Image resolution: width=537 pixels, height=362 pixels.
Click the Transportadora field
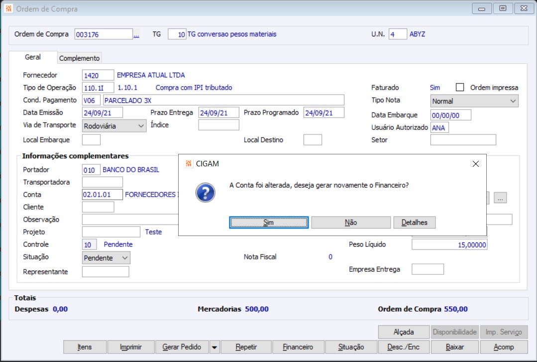(x=103, y=182)
